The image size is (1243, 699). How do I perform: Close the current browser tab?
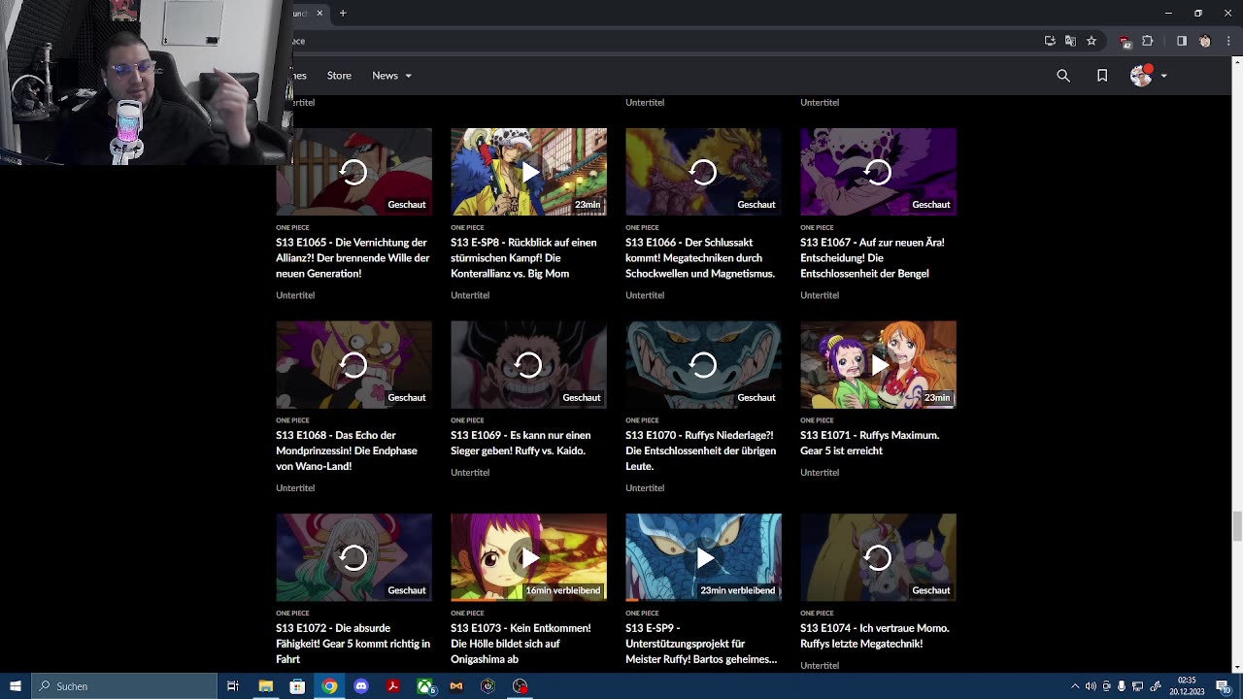319,13
